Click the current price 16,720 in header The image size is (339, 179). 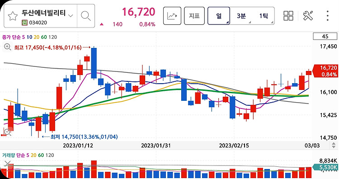(139, 12)
